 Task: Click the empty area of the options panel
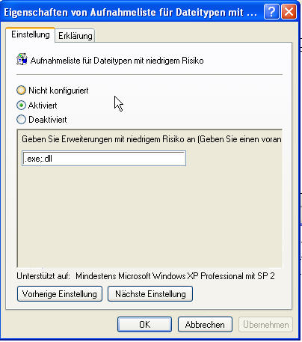coord(150,216)
